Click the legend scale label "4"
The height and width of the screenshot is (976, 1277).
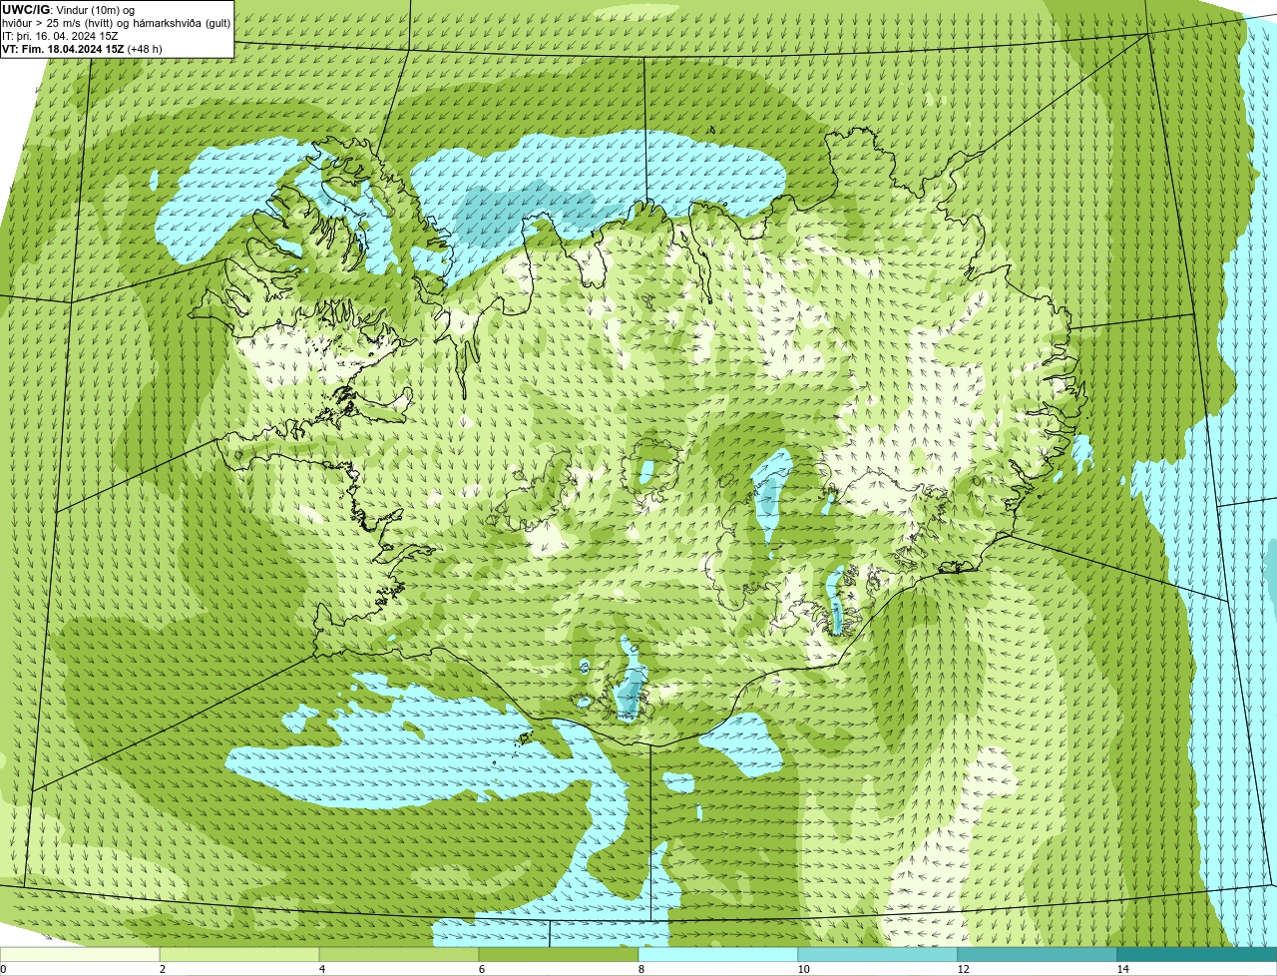click(x=321, y=969)
